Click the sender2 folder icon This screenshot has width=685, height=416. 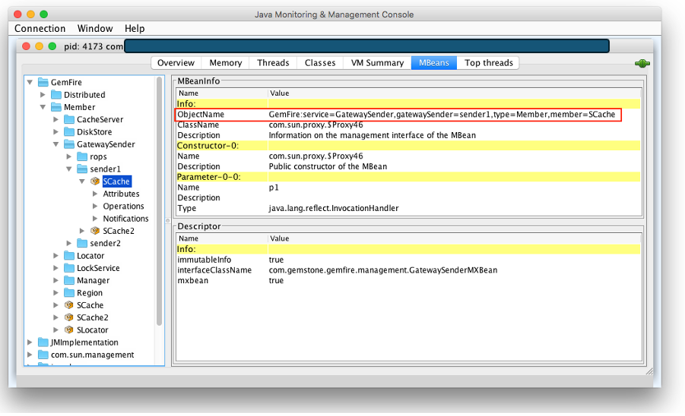82,244
